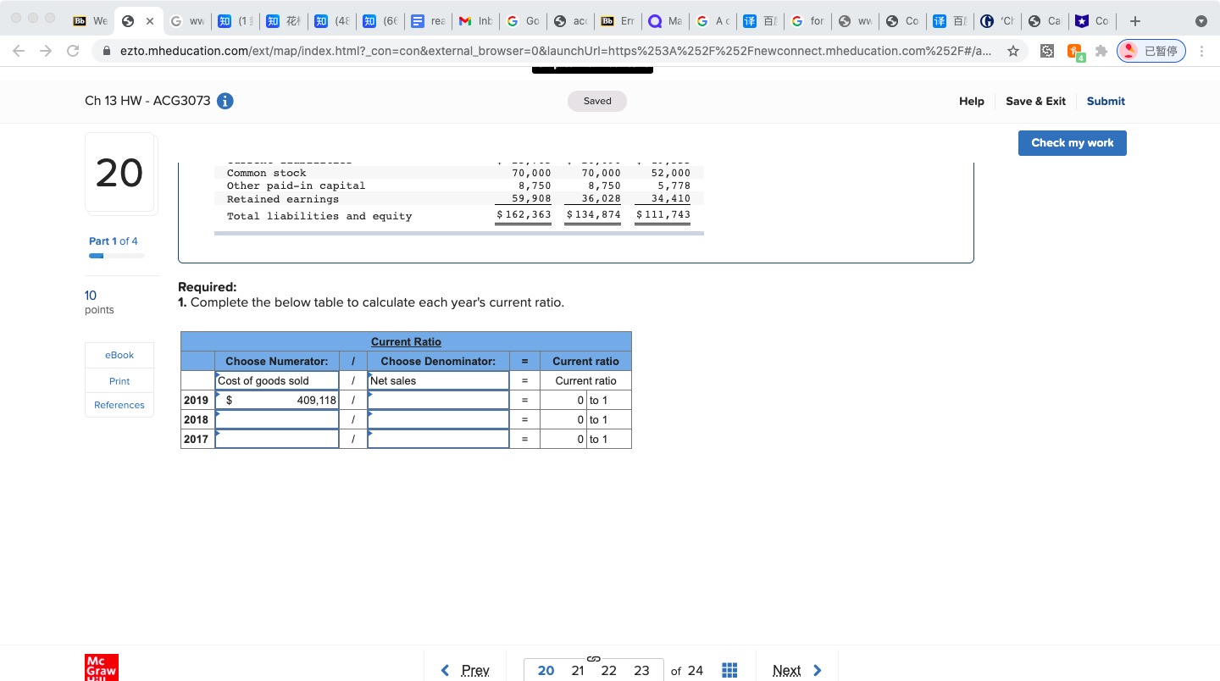Click the McGraw Hill logo
The image size is (1220, 681).
click(102, 667)
